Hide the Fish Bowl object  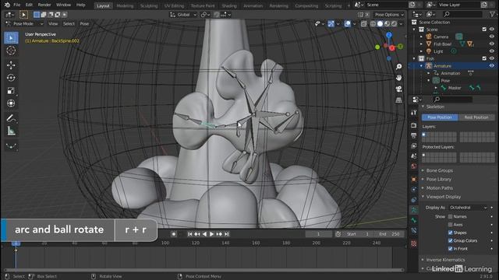point(492,44)
